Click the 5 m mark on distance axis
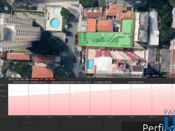The width and height of the screenshot is (175, 131). pos(28,117)
